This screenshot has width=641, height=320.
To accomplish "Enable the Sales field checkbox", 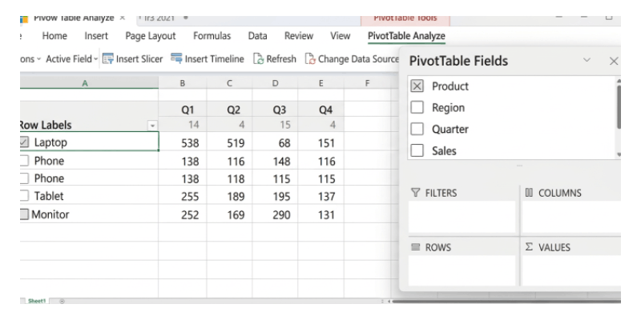I will point(417,150).
